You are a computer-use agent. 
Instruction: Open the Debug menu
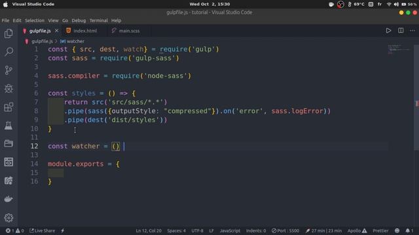(79, 20)
